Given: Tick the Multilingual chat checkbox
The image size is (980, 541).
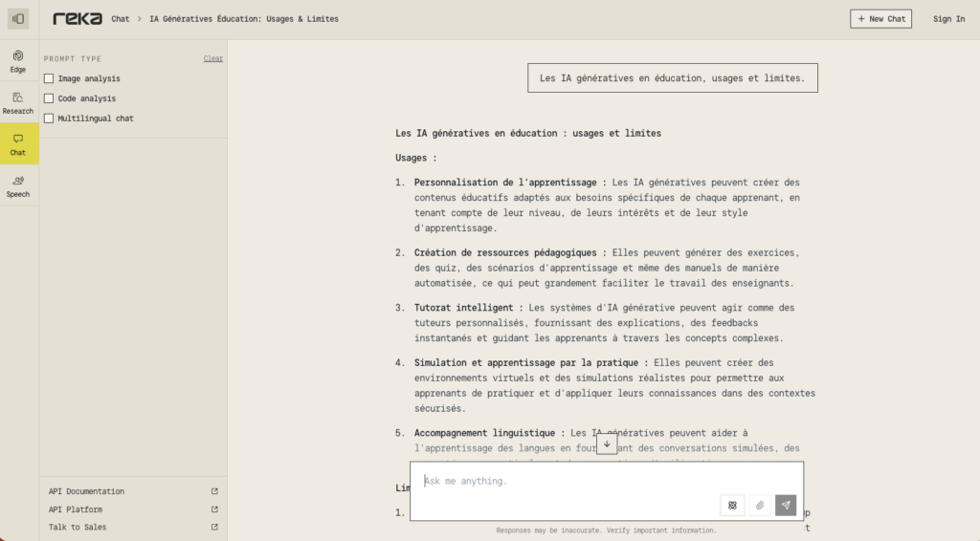Looking at the screenshot, I should tap(49, 119).
